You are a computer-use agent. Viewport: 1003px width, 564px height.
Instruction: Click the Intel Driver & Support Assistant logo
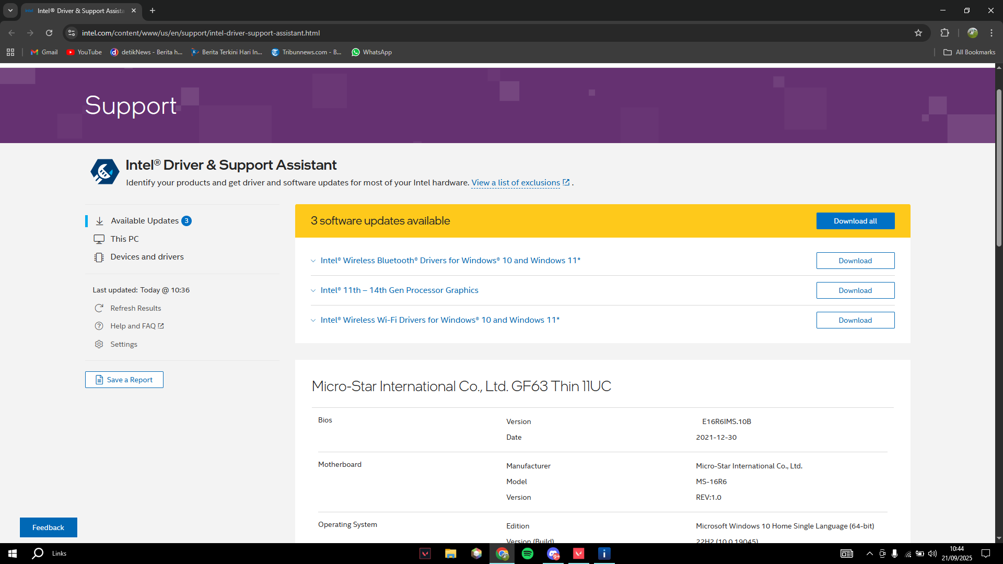click(104, 172)
